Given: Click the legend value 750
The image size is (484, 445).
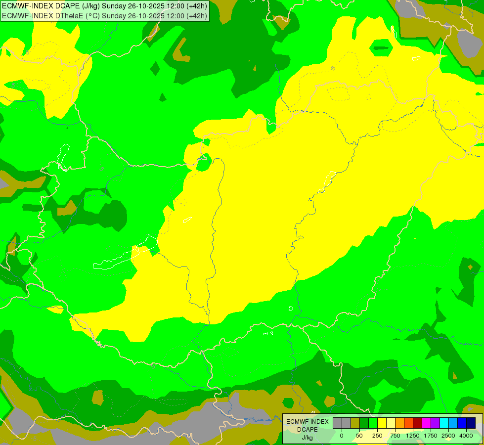Looking at the screenshot, I should (395, 436).
